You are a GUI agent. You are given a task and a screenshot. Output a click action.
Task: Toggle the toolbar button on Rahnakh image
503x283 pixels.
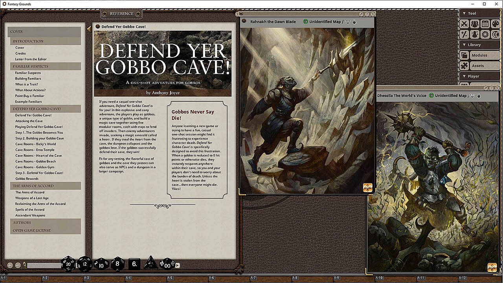[348, 22]
